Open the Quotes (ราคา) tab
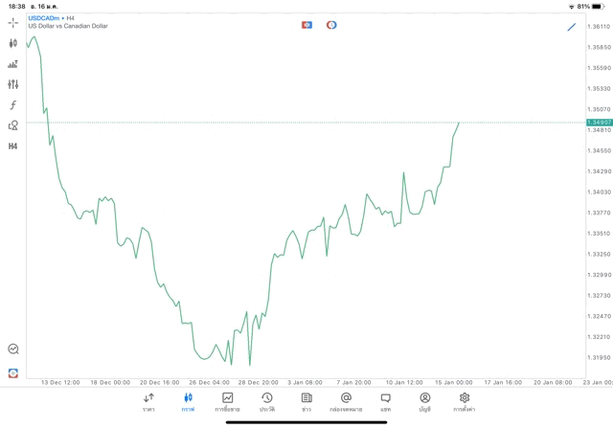 (x=148, y=402)
